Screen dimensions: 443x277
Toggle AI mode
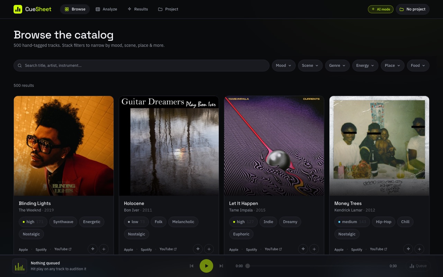pos(381,9)
